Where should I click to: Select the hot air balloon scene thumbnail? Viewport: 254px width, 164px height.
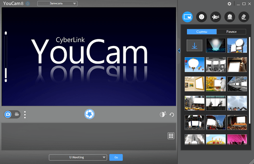tap(194, 65)
